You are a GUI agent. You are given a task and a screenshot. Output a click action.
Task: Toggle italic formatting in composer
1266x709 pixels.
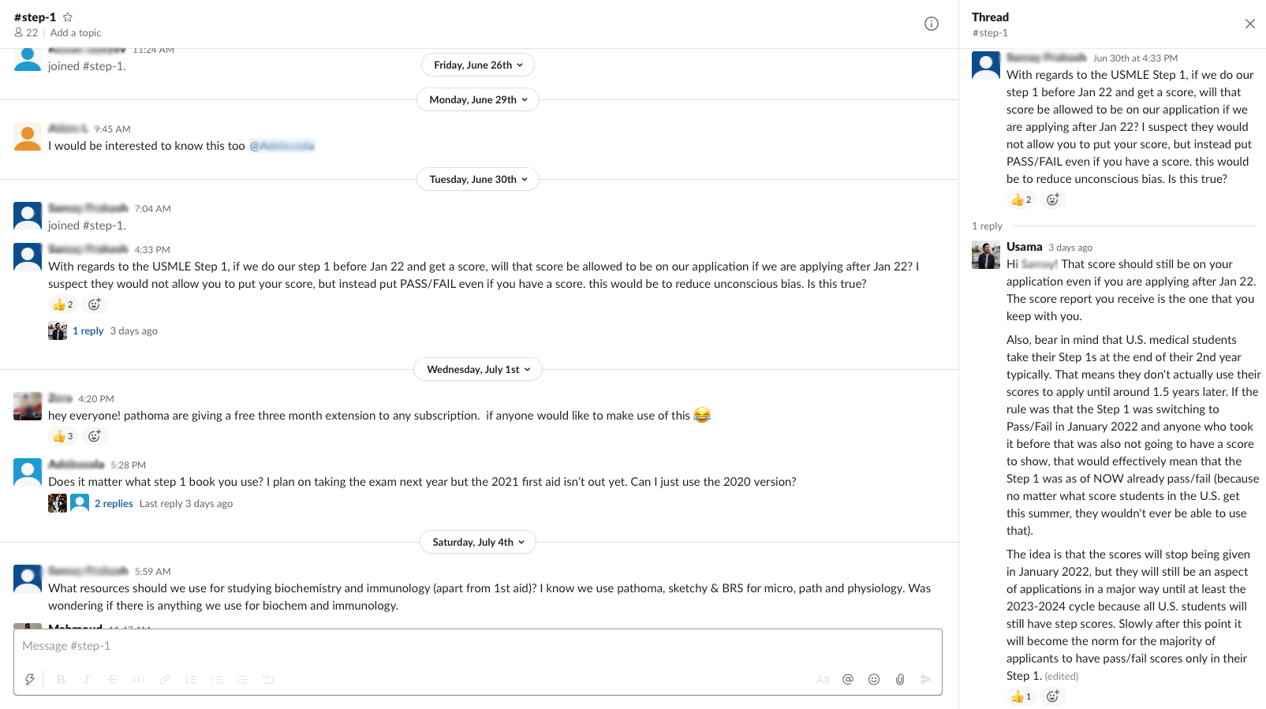point(87,679)
